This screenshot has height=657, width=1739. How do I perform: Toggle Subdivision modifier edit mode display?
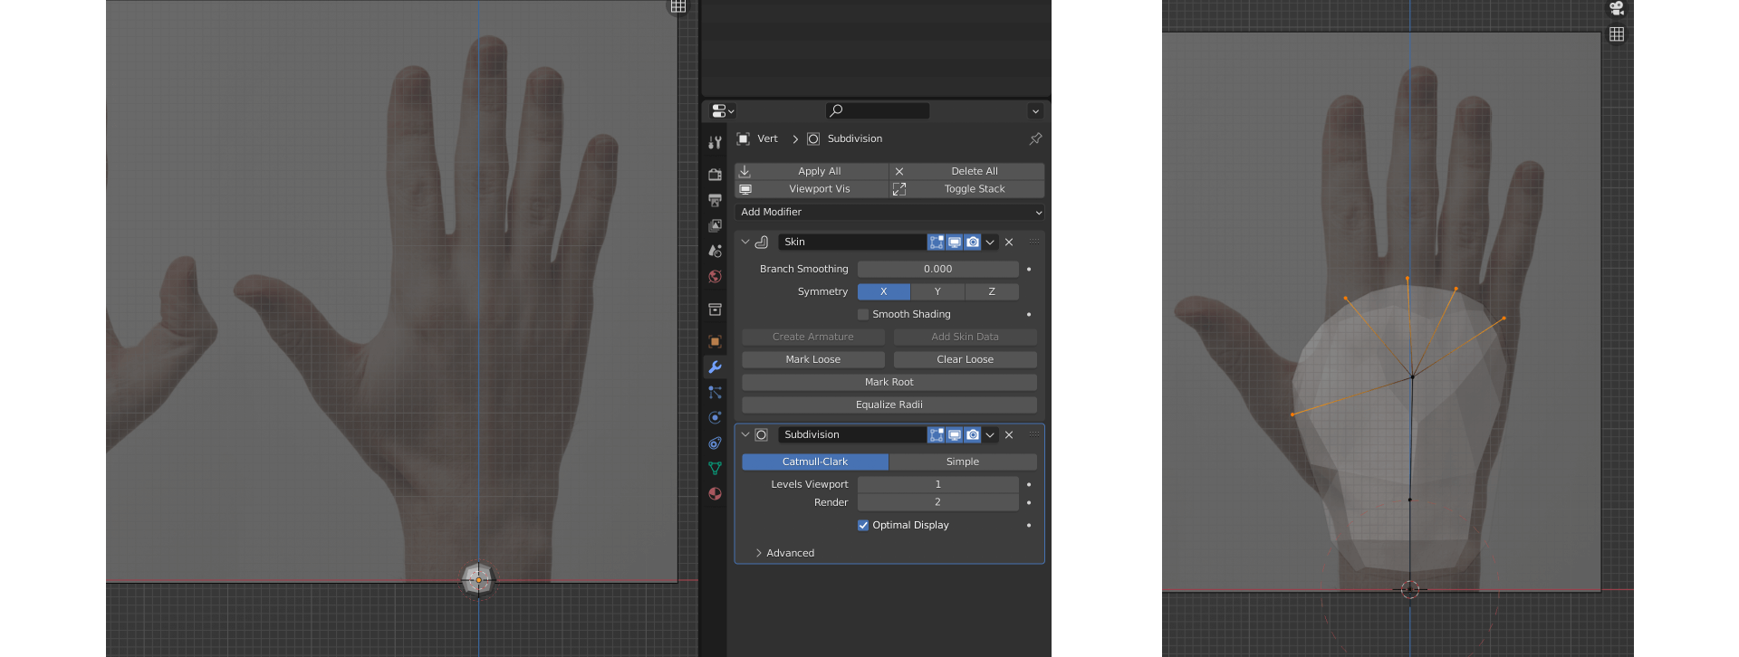[x=937, y=434]
